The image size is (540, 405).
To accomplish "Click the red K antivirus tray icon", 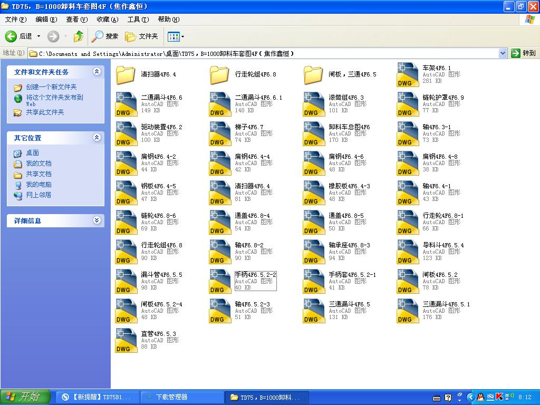I will 499,398.
